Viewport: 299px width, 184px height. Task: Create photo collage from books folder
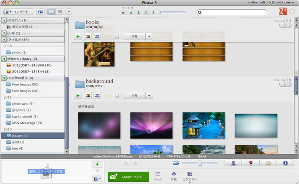pyautogui.click(x=88, y=36)
